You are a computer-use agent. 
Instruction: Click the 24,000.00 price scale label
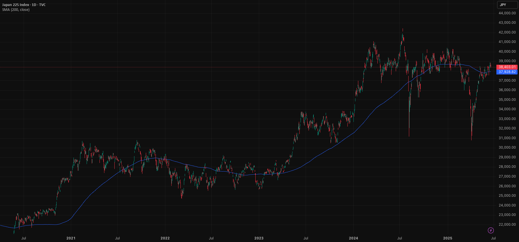point(507,205)
